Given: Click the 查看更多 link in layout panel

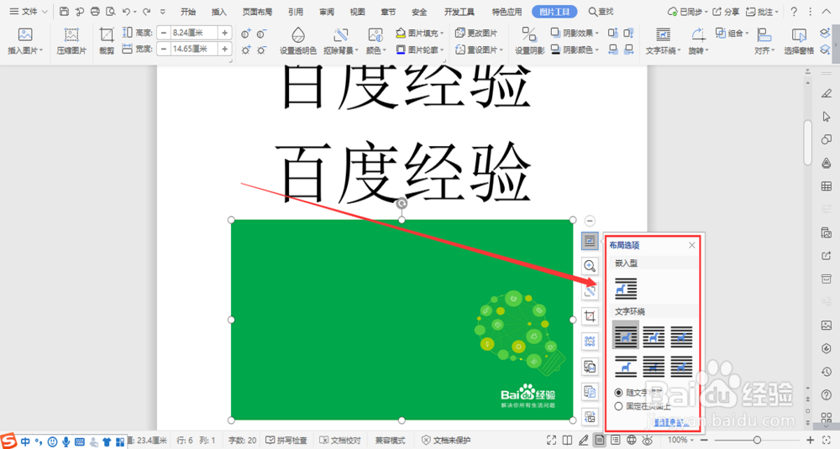Looking at the screenshot, I should 671,423.
